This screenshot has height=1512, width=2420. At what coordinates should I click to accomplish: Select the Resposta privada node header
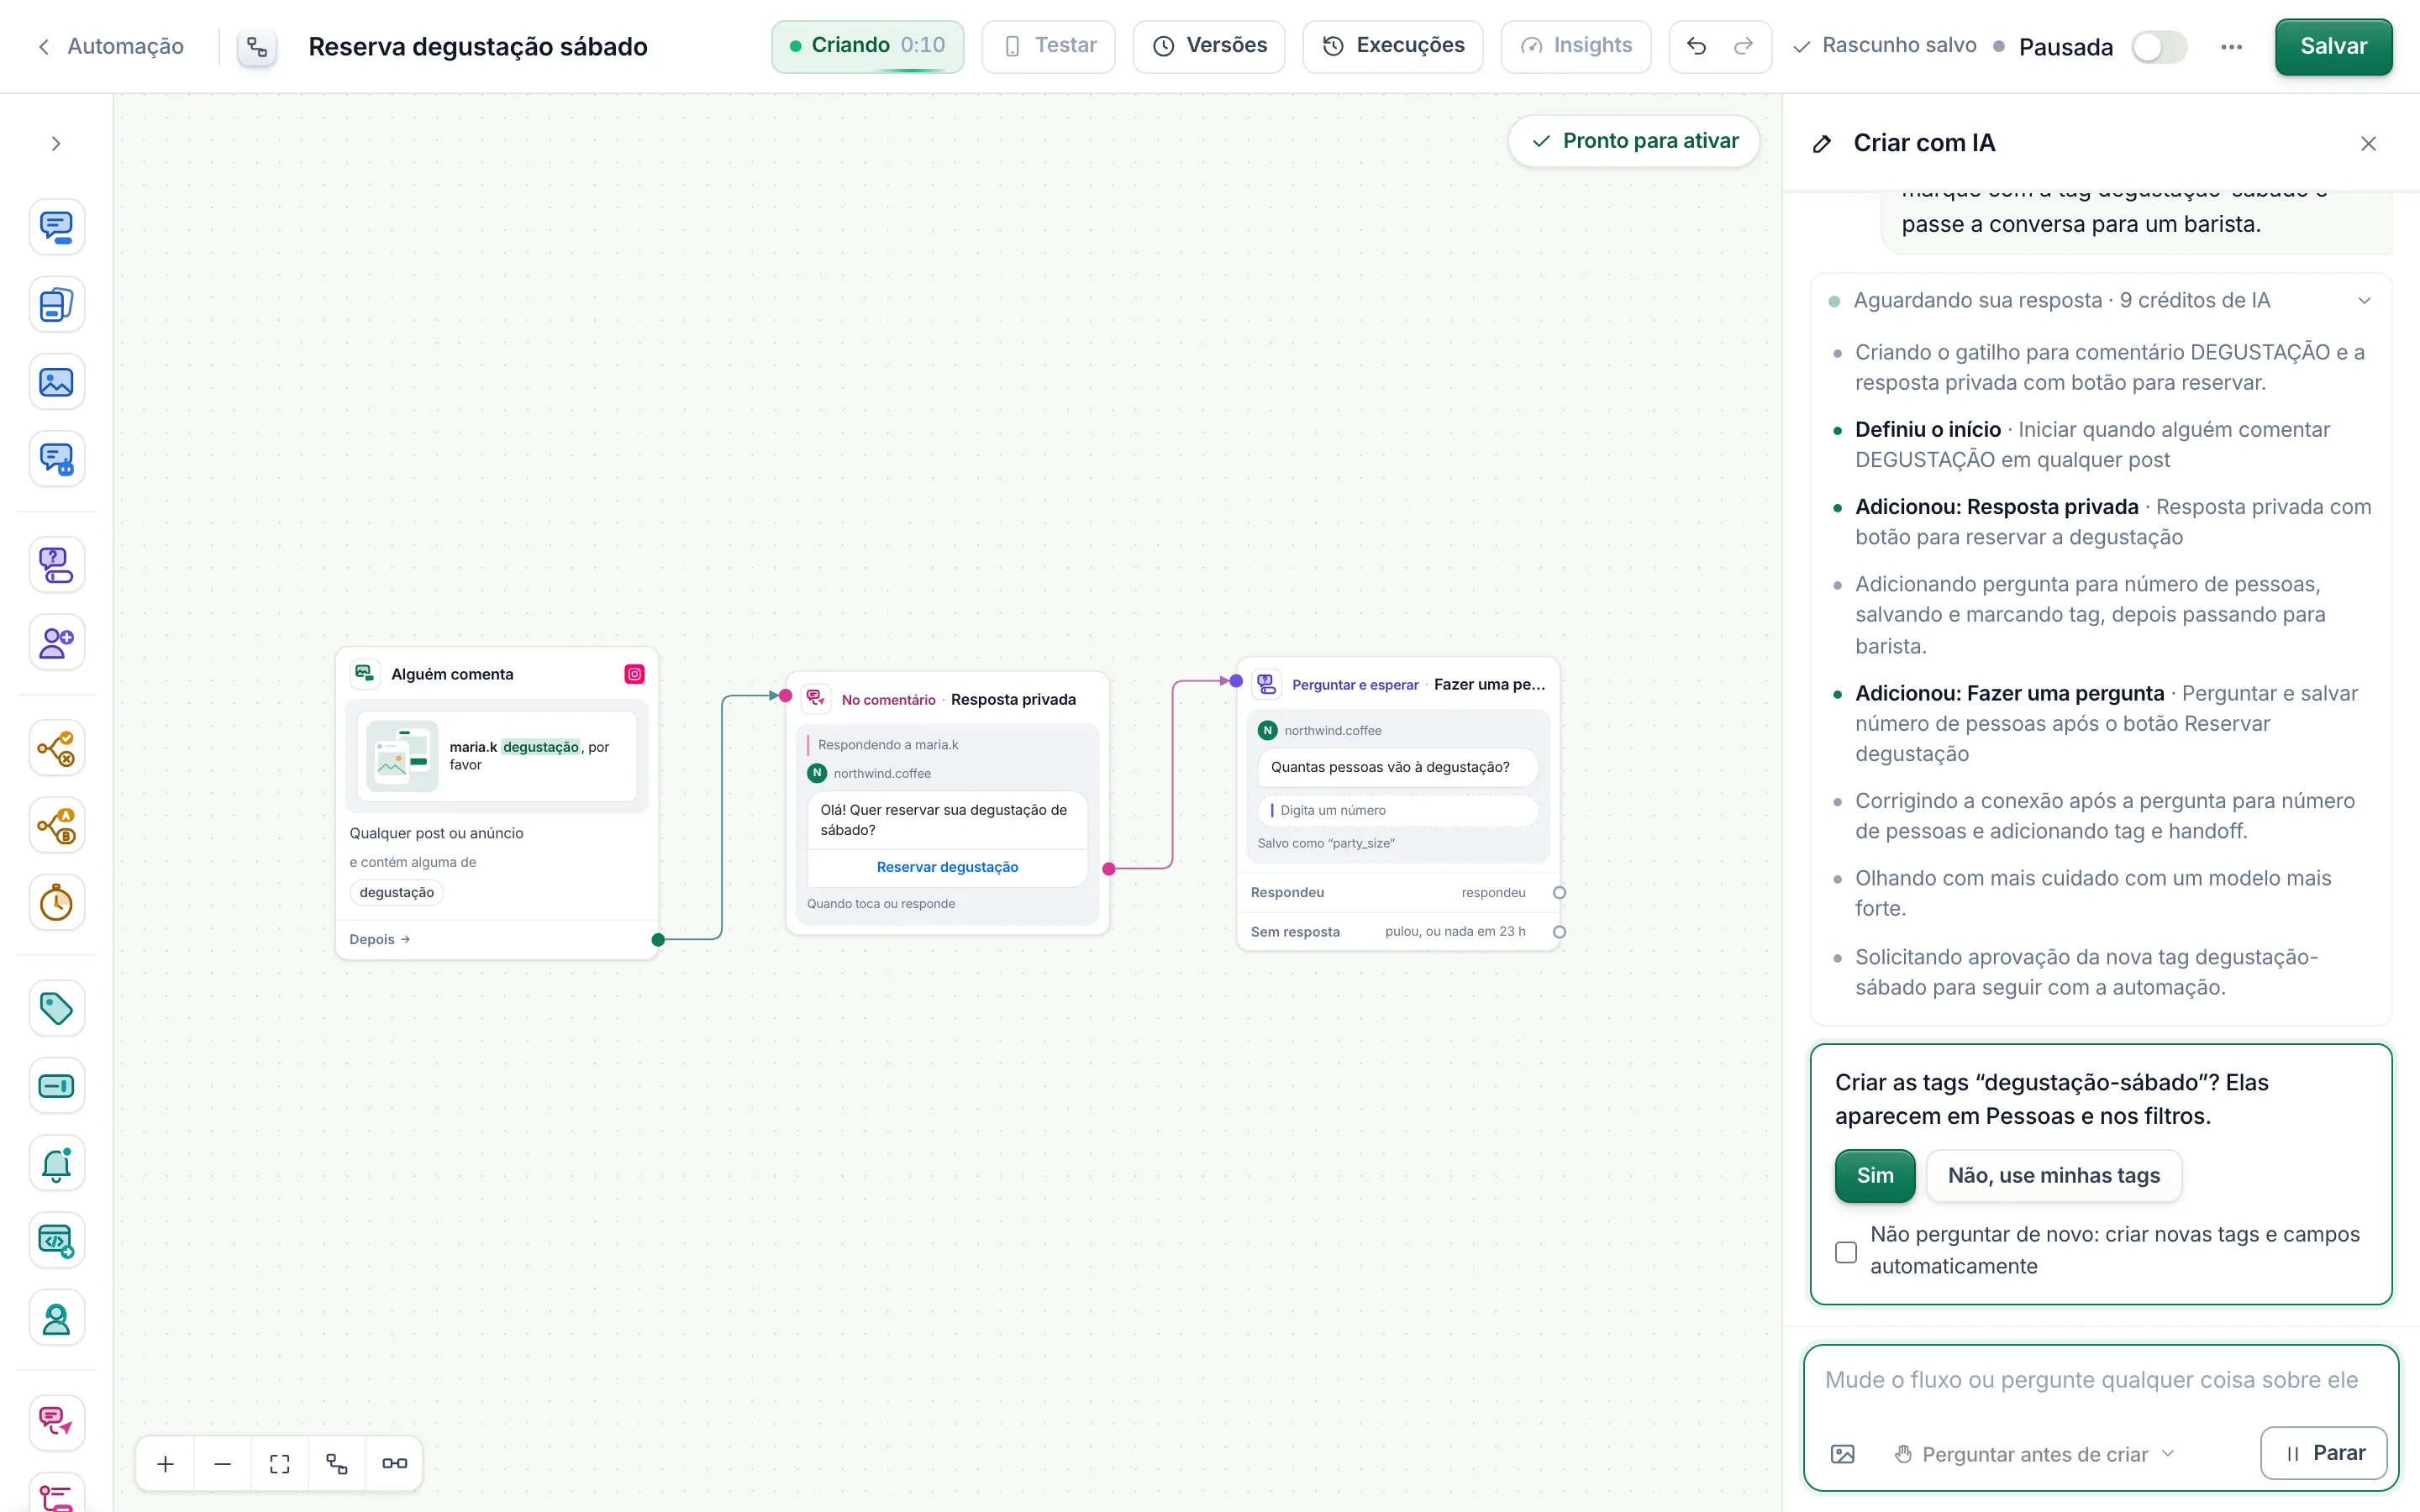tap(948, 699)
